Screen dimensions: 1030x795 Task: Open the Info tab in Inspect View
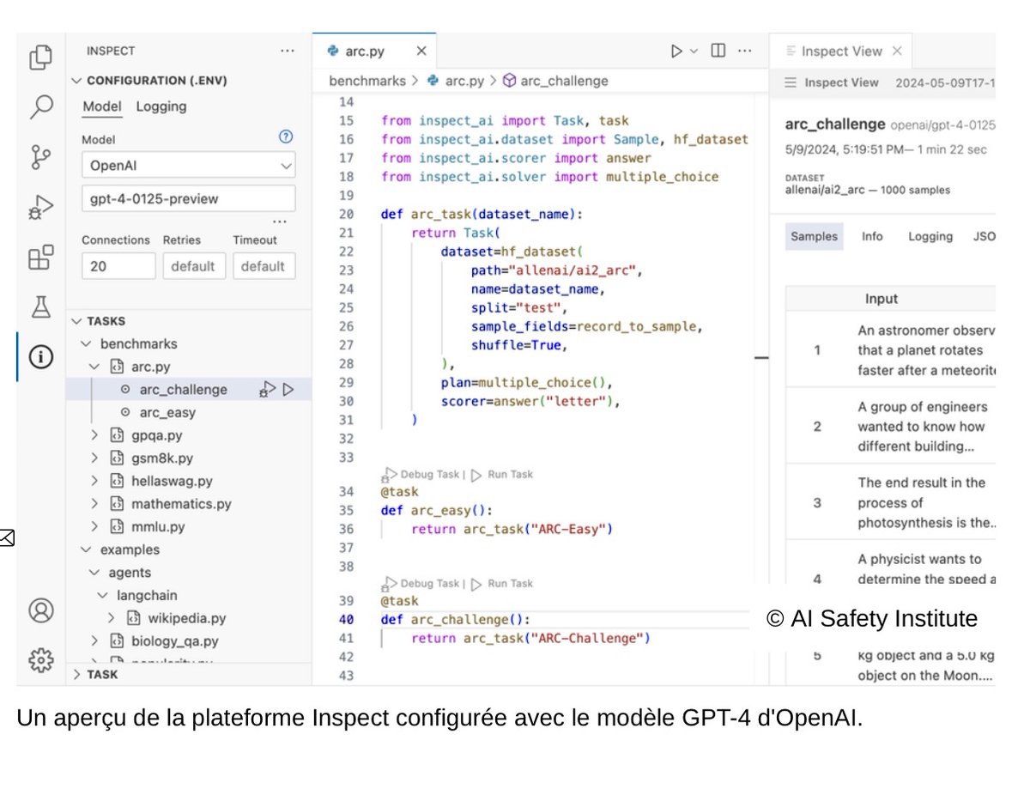point(872,237)
